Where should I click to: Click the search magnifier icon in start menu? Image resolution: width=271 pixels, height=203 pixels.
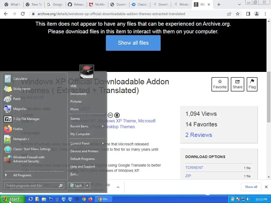click(61, 186)
